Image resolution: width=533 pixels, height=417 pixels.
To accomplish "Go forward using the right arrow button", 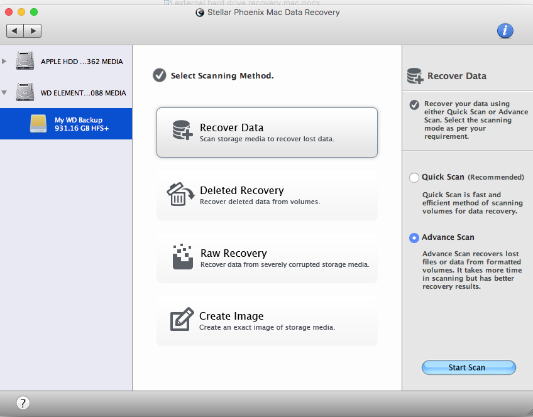I will coord(33,30).
